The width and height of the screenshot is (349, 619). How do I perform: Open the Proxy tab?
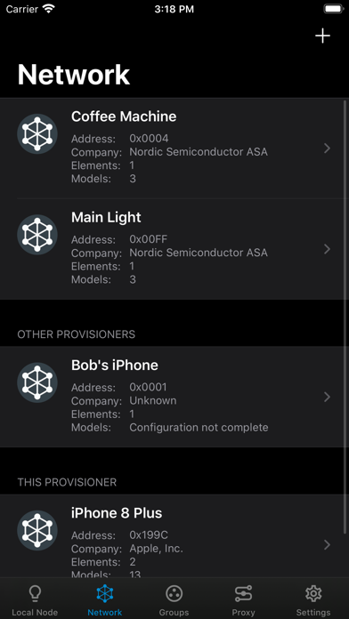[x=243, y=600]
